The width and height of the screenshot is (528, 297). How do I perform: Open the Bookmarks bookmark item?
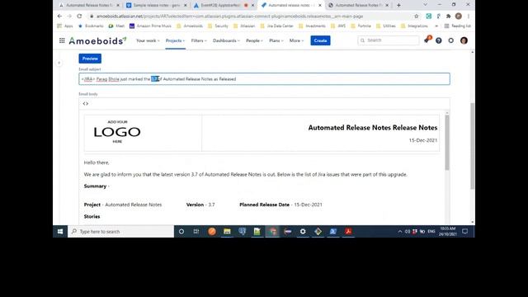[x=91, y=26]
